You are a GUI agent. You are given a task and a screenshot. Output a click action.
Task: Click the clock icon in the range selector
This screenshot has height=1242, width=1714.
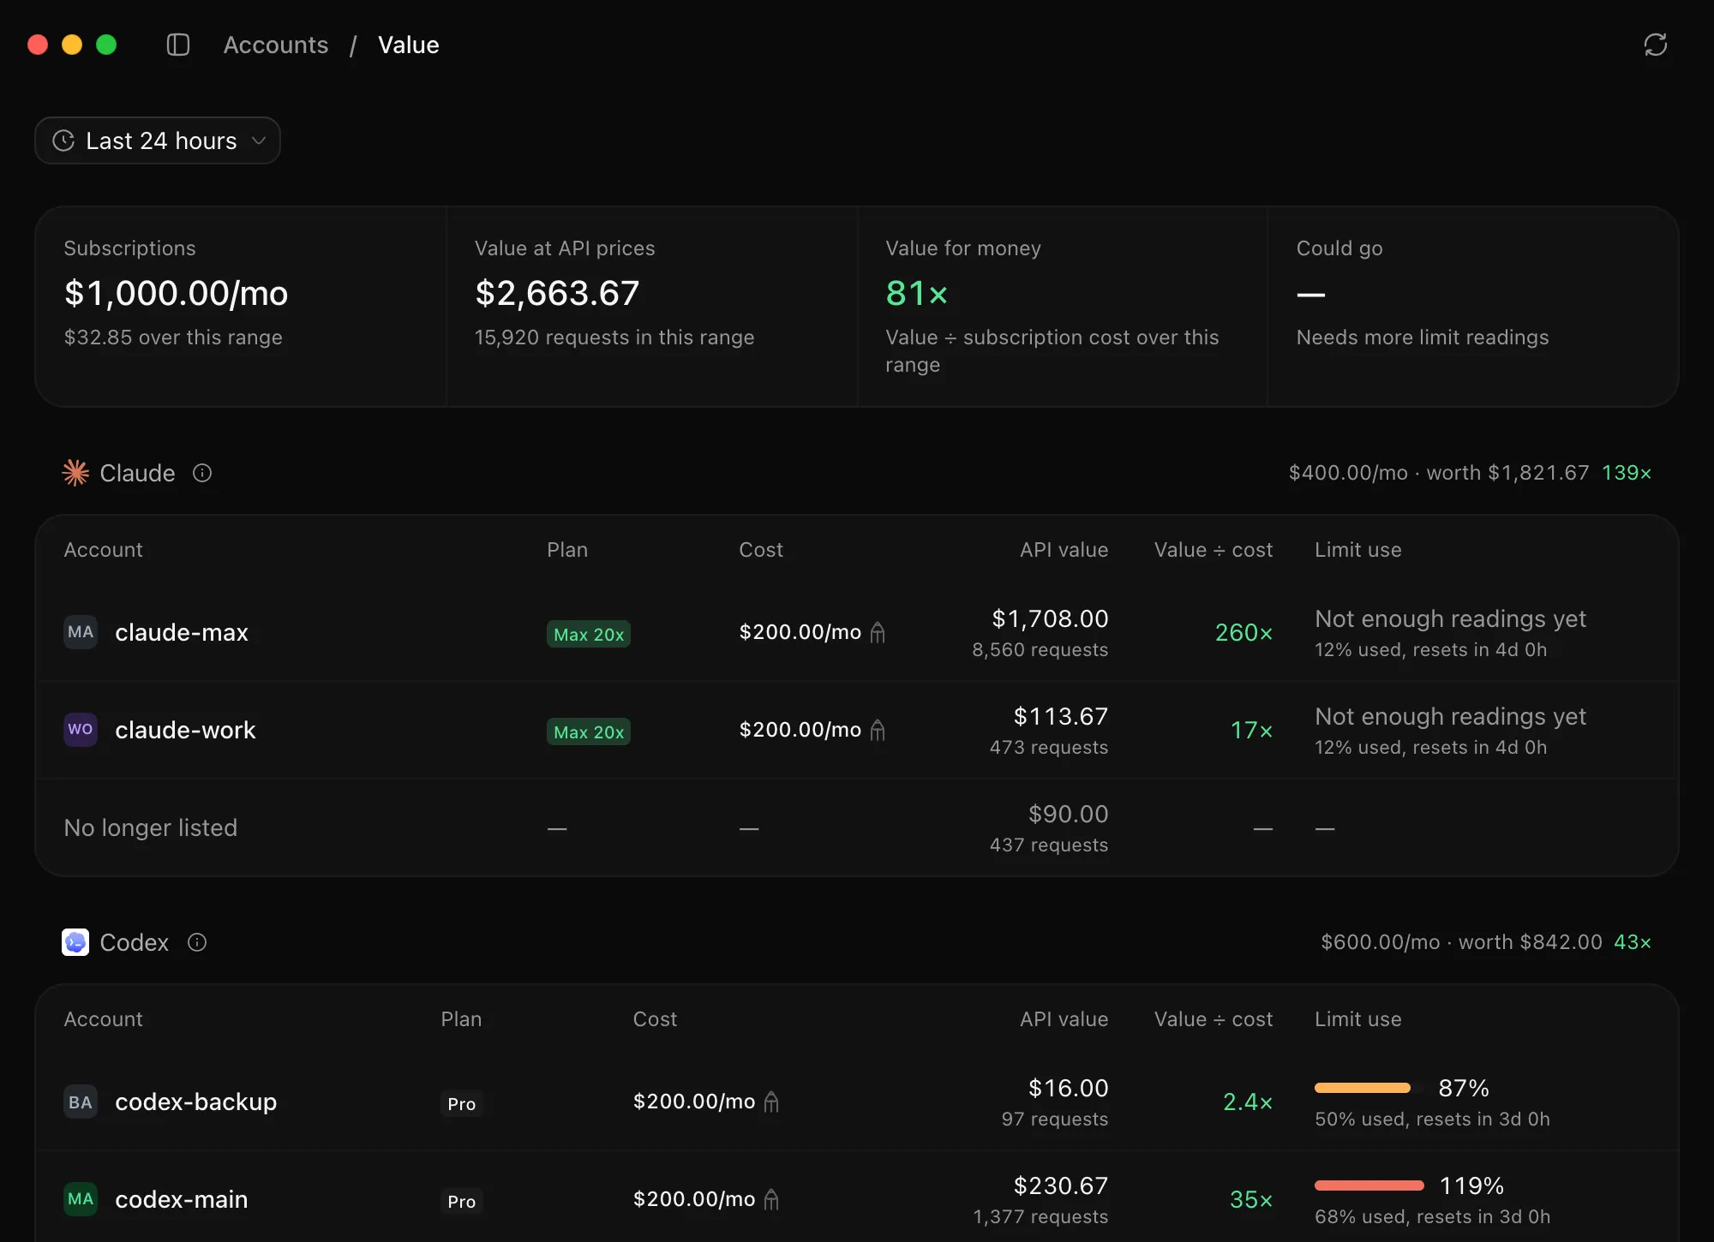63,140
